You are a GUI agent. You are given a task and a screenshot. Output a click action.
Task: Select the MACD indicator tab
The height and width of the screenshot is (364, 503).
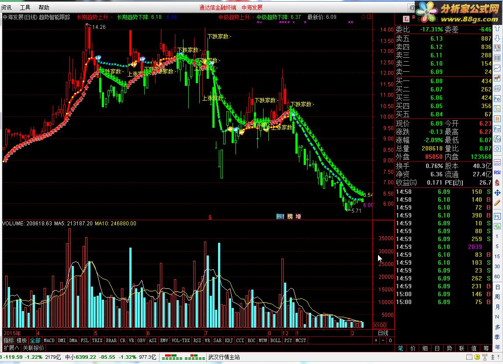coord(49,340)
